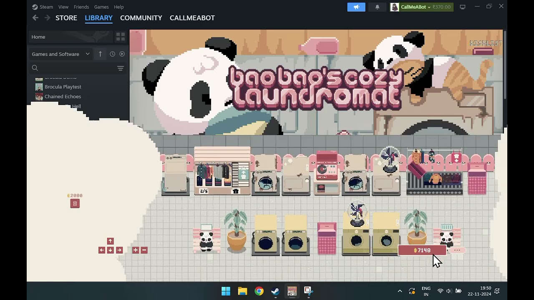Open the library advanced filter options
The width and height of the screenshot is (534, 300).
point(121,68)
